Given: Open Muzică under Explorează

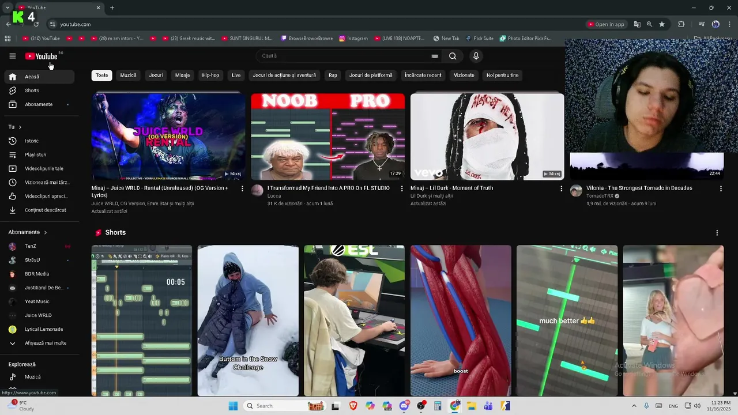Looking at the screenshot, I should click(40, 377).
